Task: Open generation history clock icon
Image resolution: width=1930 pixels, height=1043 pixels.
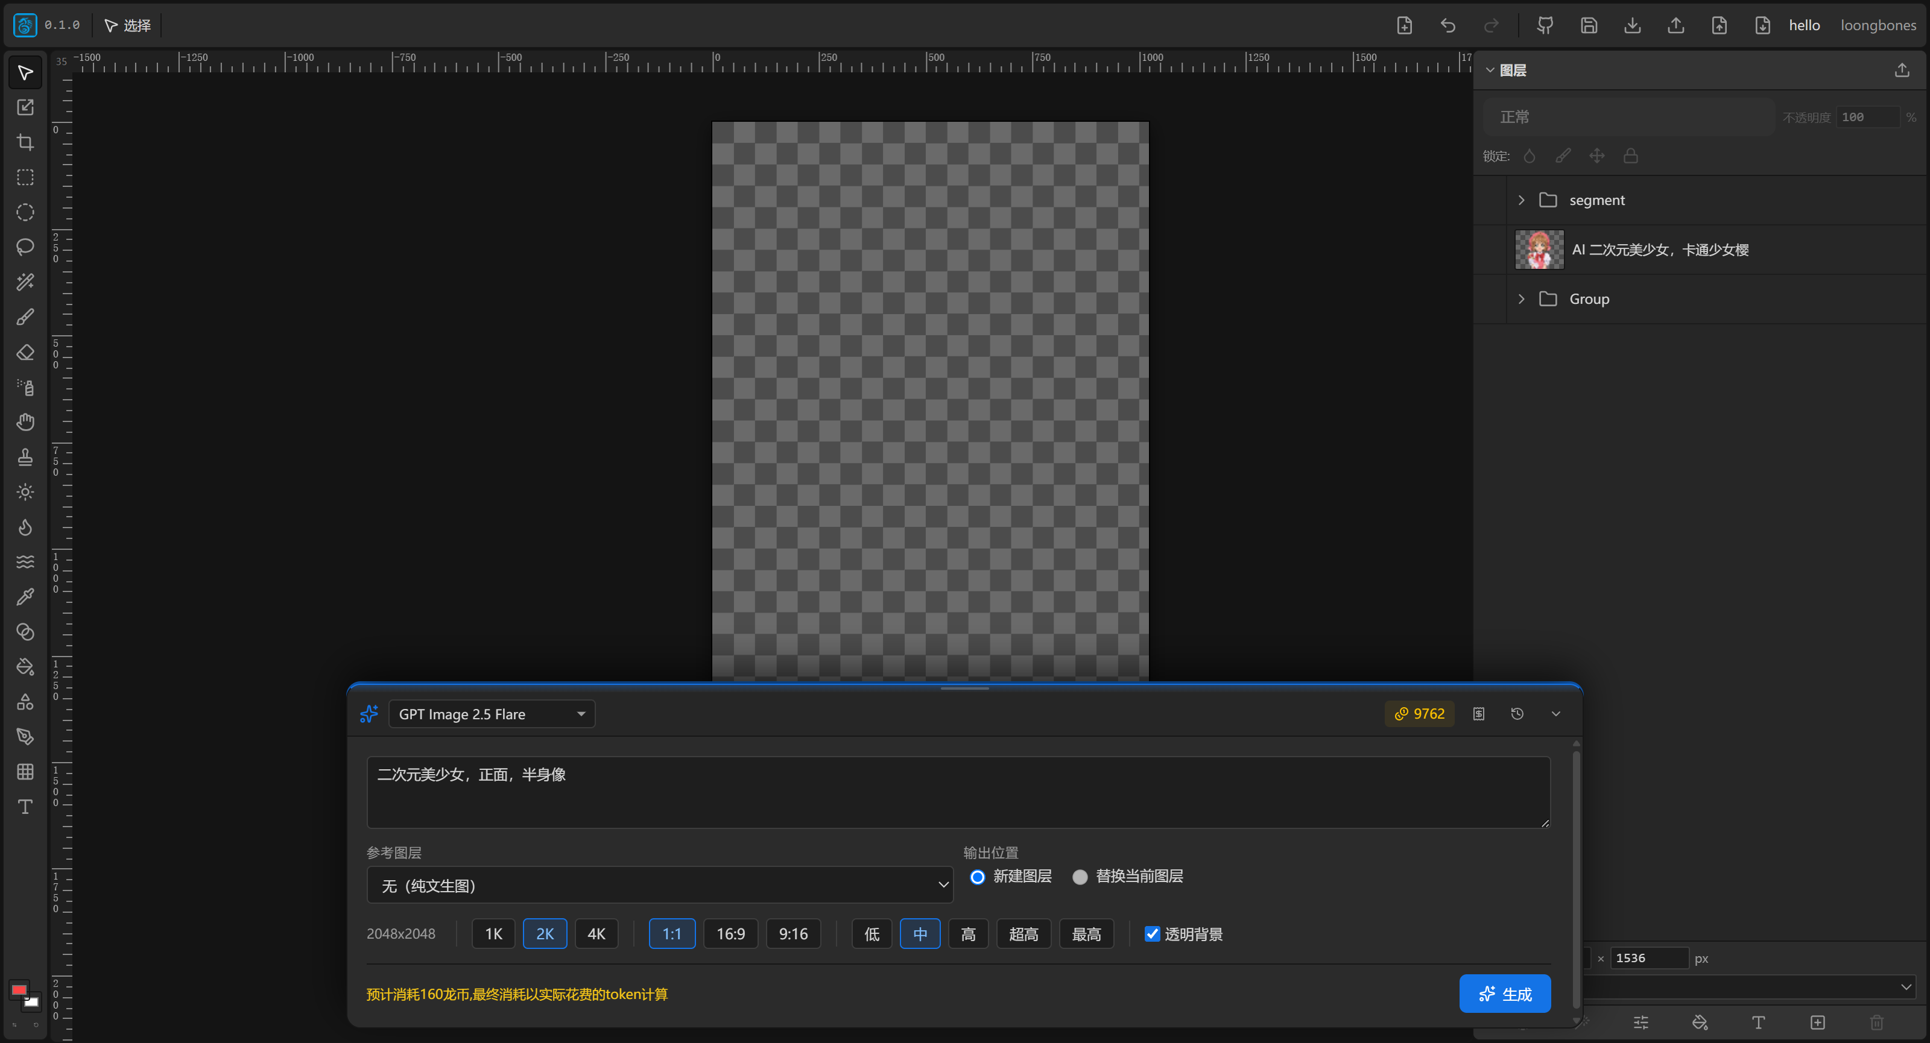Action: (x=1517, y=714)
